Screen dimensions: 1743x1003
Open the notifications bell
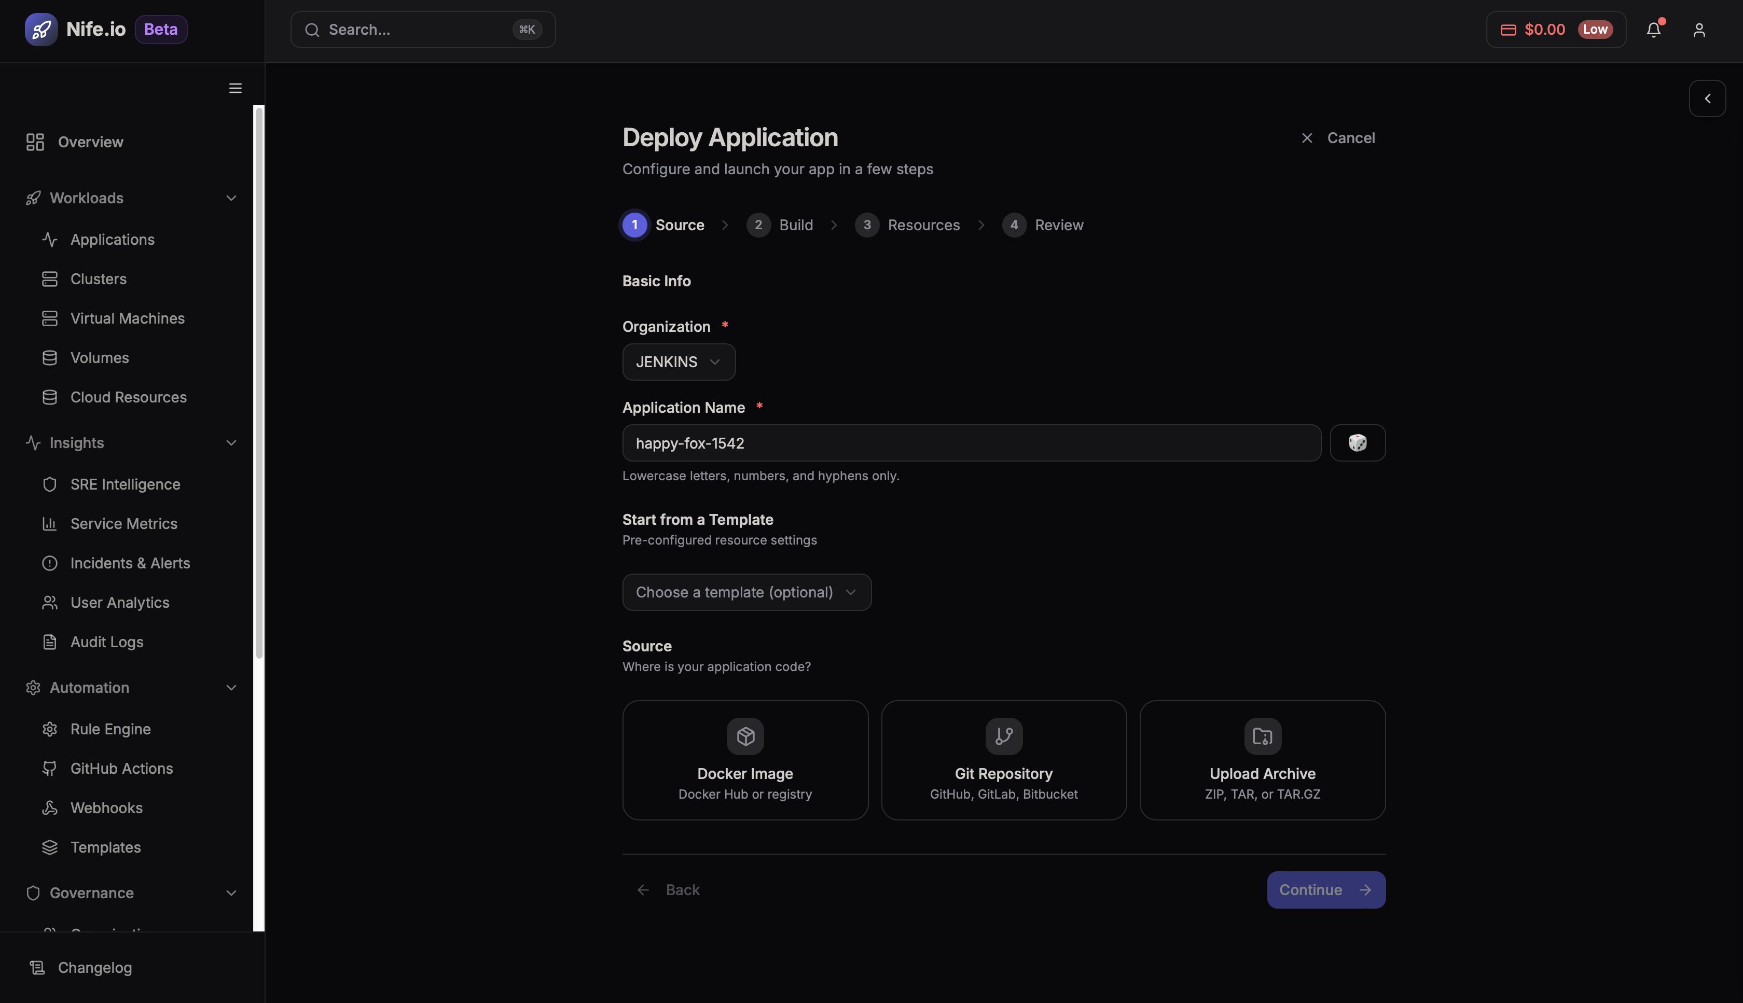pos(1653,30)
